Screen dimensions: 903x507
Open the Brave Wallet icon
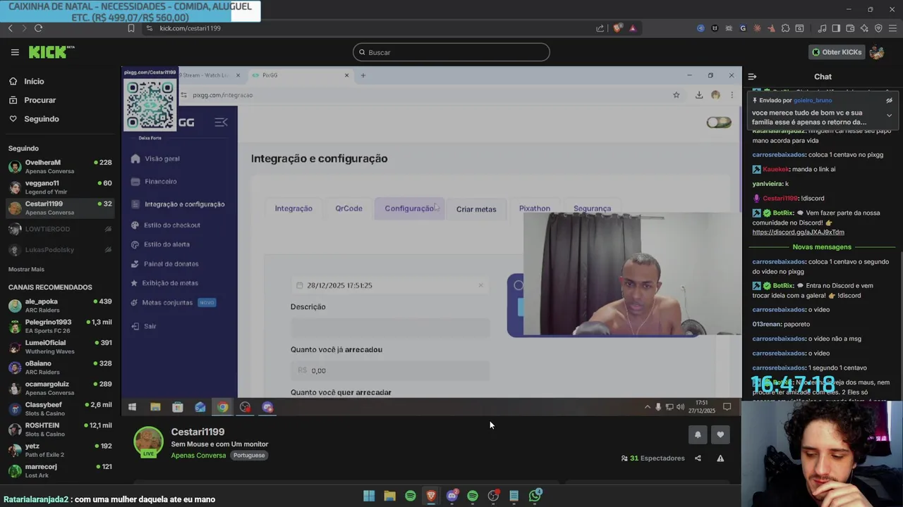[x=850, y=28]
